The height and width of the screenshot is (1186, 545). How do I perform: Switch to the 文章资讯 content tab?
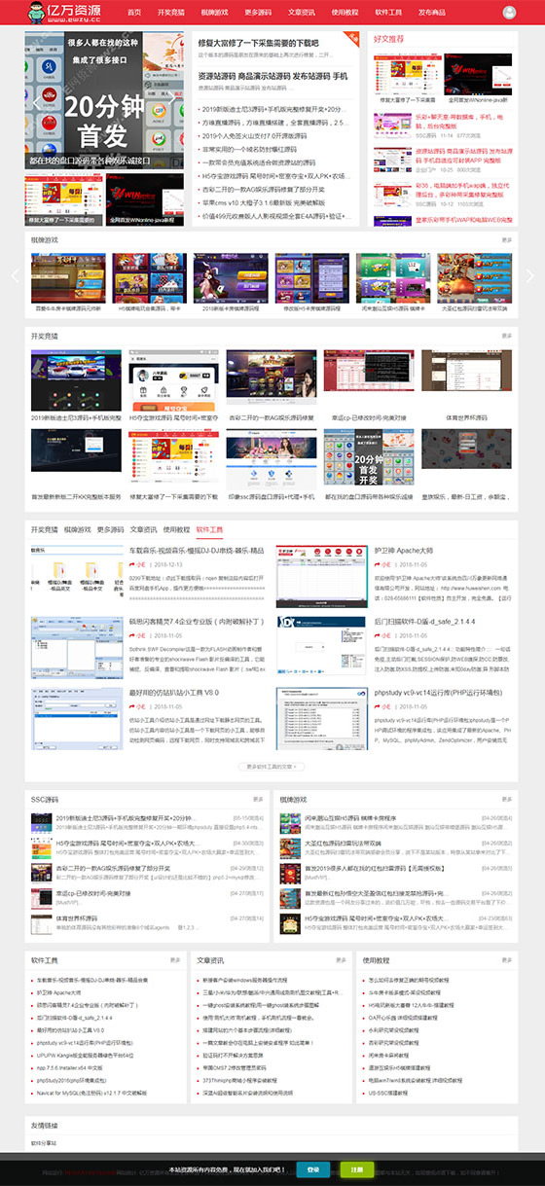coord(144,529)
